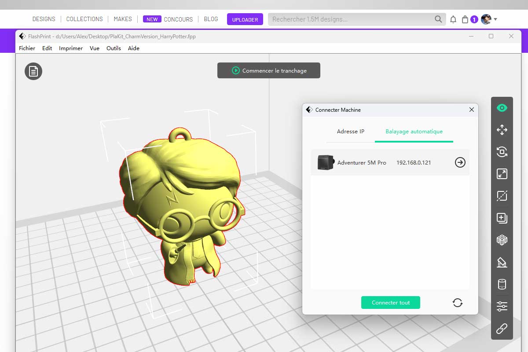Click the link connection icon
The width and height of the screenshot is (528, 352).
(x=502, y=328)
